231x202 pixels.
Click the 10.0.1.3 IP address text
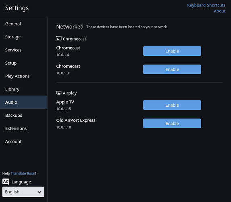click(62, 73)
